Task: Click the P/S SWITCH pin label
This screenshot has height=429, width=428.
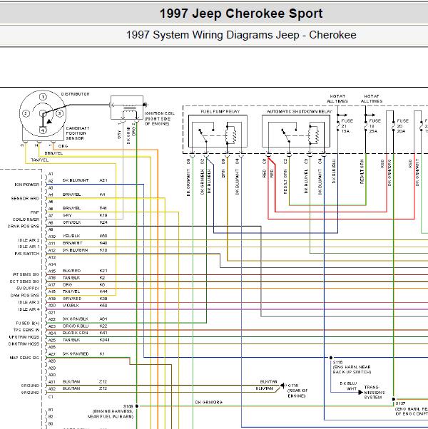Action: point(27,254)
